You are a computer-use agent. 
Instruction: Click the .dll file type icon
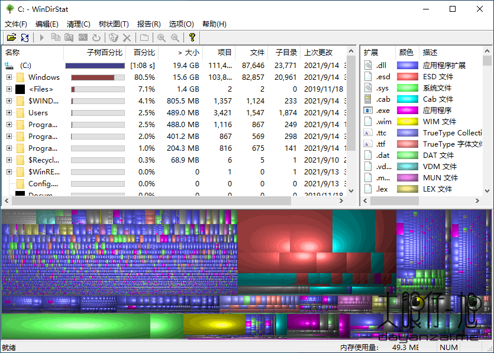point(368,65)
